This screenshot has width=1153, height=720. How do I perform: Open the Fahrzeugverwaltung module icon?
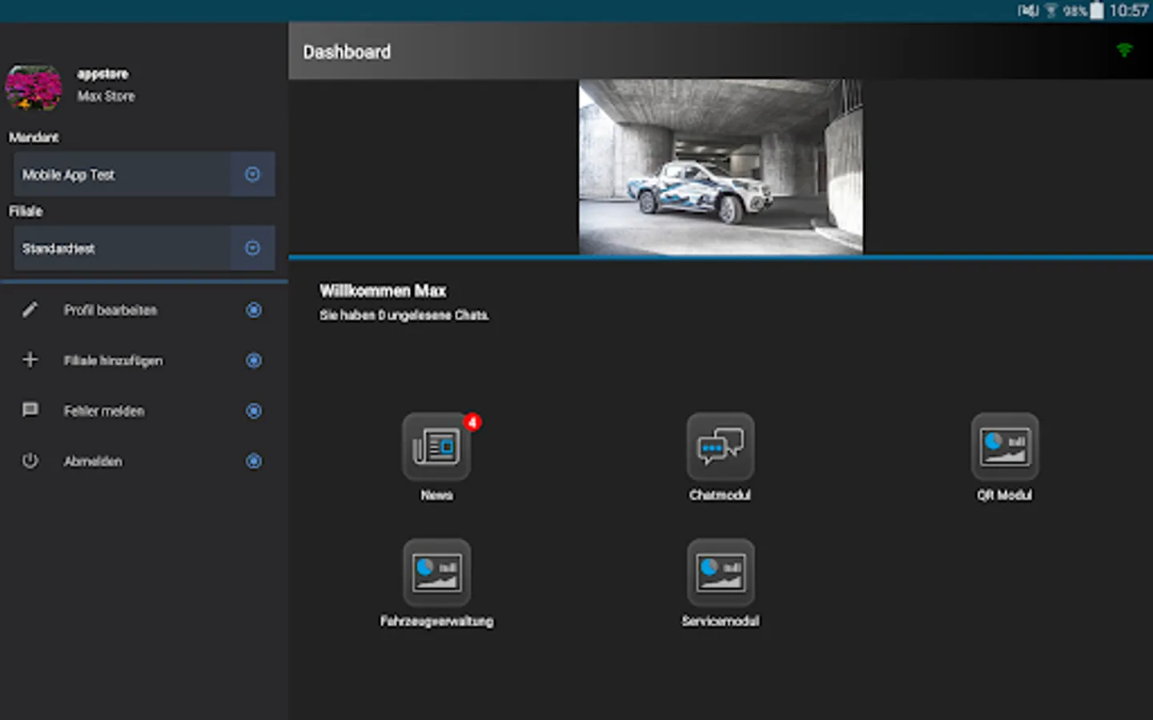coord(436,572)
